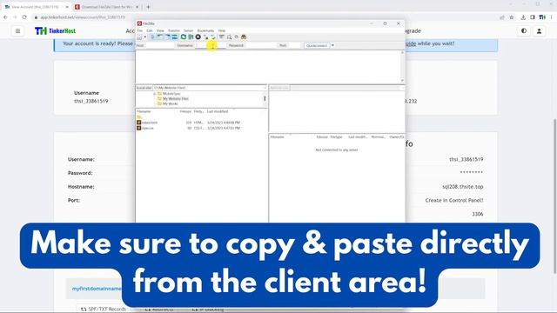Cancel the current operation in FileZilla
Viewport: 557px width, 313px height.
tap(198, 37)
